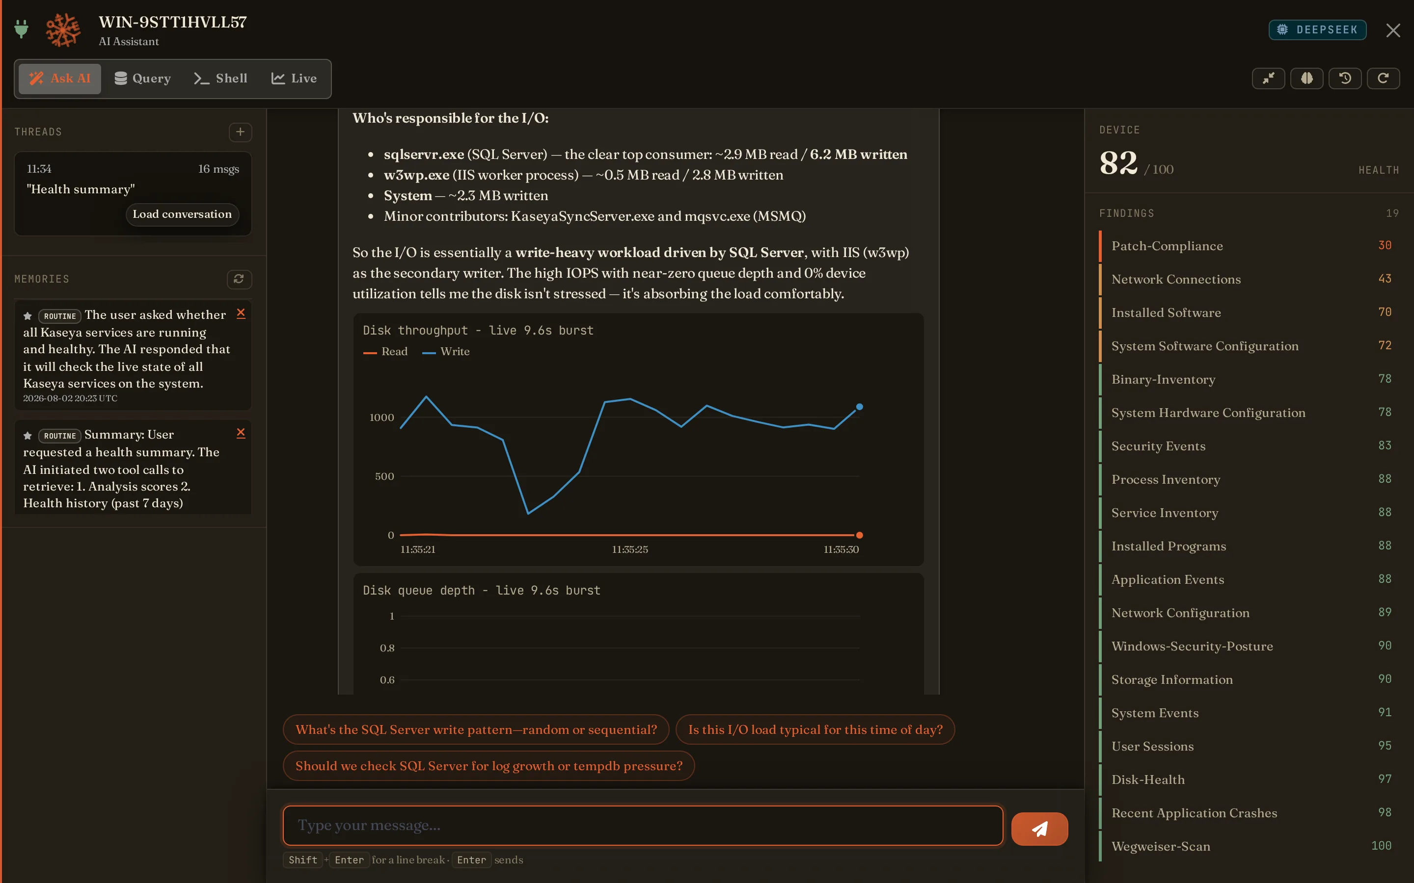Viewport: 1414px width, 883px height.
Task: Click the reload arrow icon in top toolbar
Action: [1383, 78]
